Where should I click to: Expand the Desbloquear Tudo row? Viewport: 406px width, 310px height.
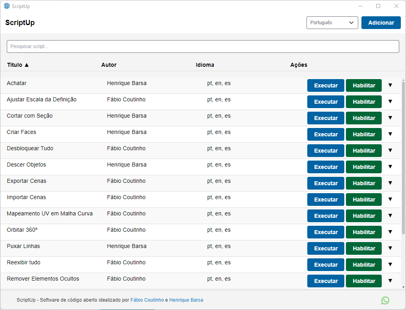[390, 151]
